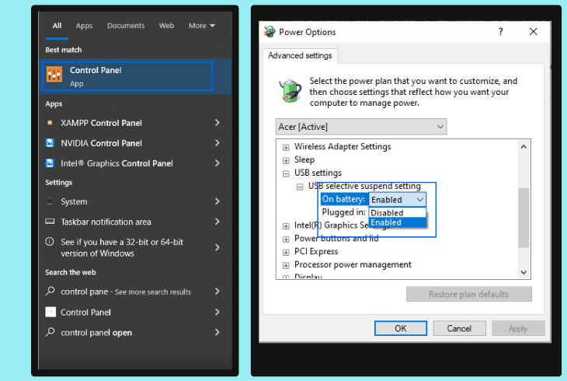Switch to the Apps search tab

tap(84, 26)
